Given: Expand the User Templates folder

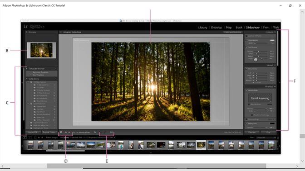Looking at the screenshot, I should 31,75.
